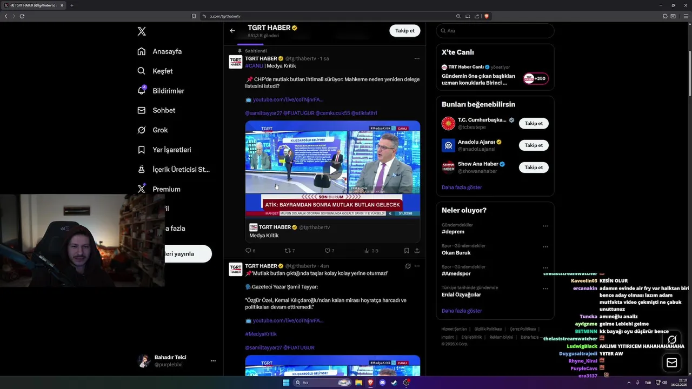Open the Windows Start menu
The image size is (692, 389).
click(x=286, y=383)
